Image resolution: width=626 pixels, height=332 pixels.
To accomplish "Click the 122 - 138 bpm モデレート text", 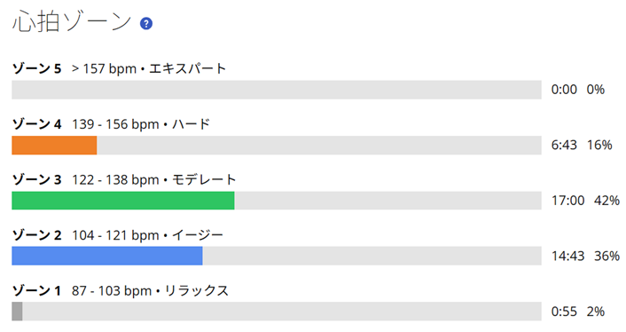I will (x=154, y=180).
